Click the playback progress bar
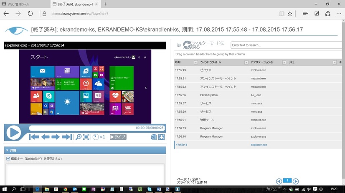This screenshot has width=345, height=193. pos(97,128)
